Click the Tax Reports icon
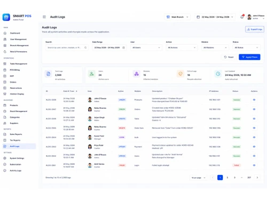The height and width of the screenshot is (200, 267). click(5, 140)
